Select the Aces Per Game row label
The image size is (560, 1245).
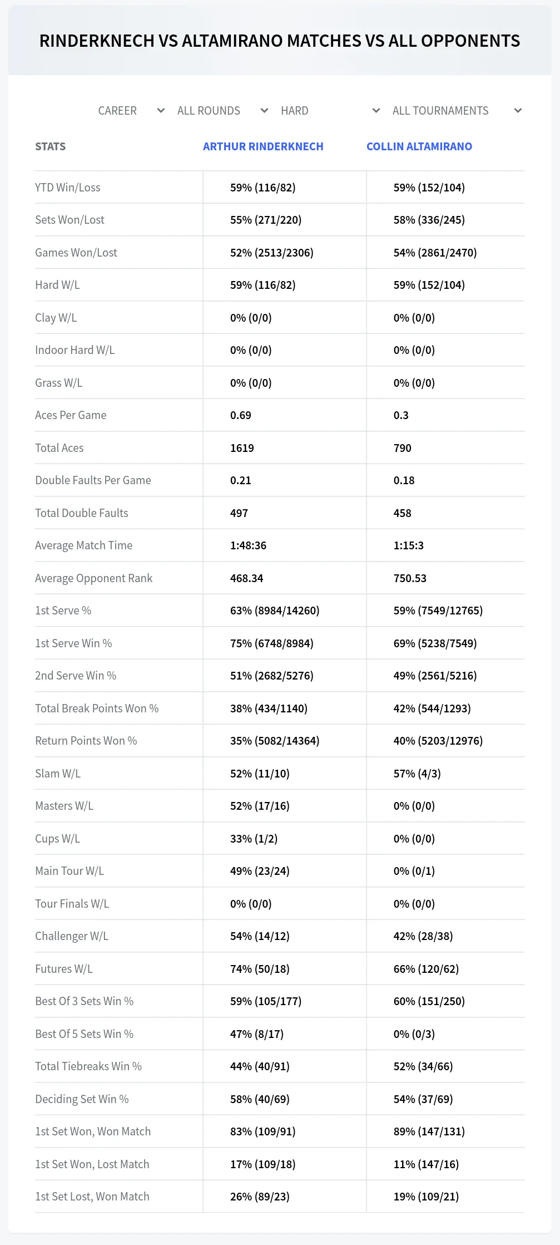point(71,415)
